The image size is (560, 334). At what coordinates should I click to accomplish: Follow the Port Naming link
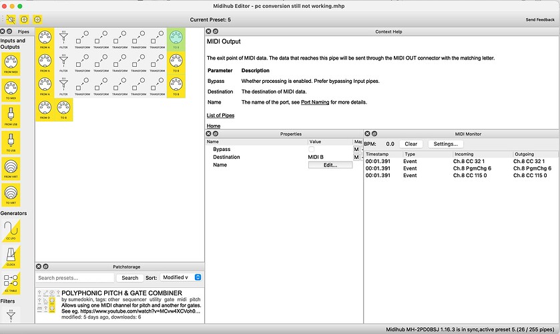point(315,102)
